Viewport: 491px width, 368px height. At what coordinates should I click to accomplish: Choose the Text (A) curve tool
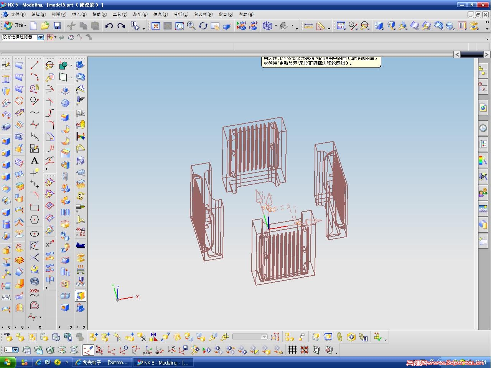pyautogui.click(x=35, y=161)
